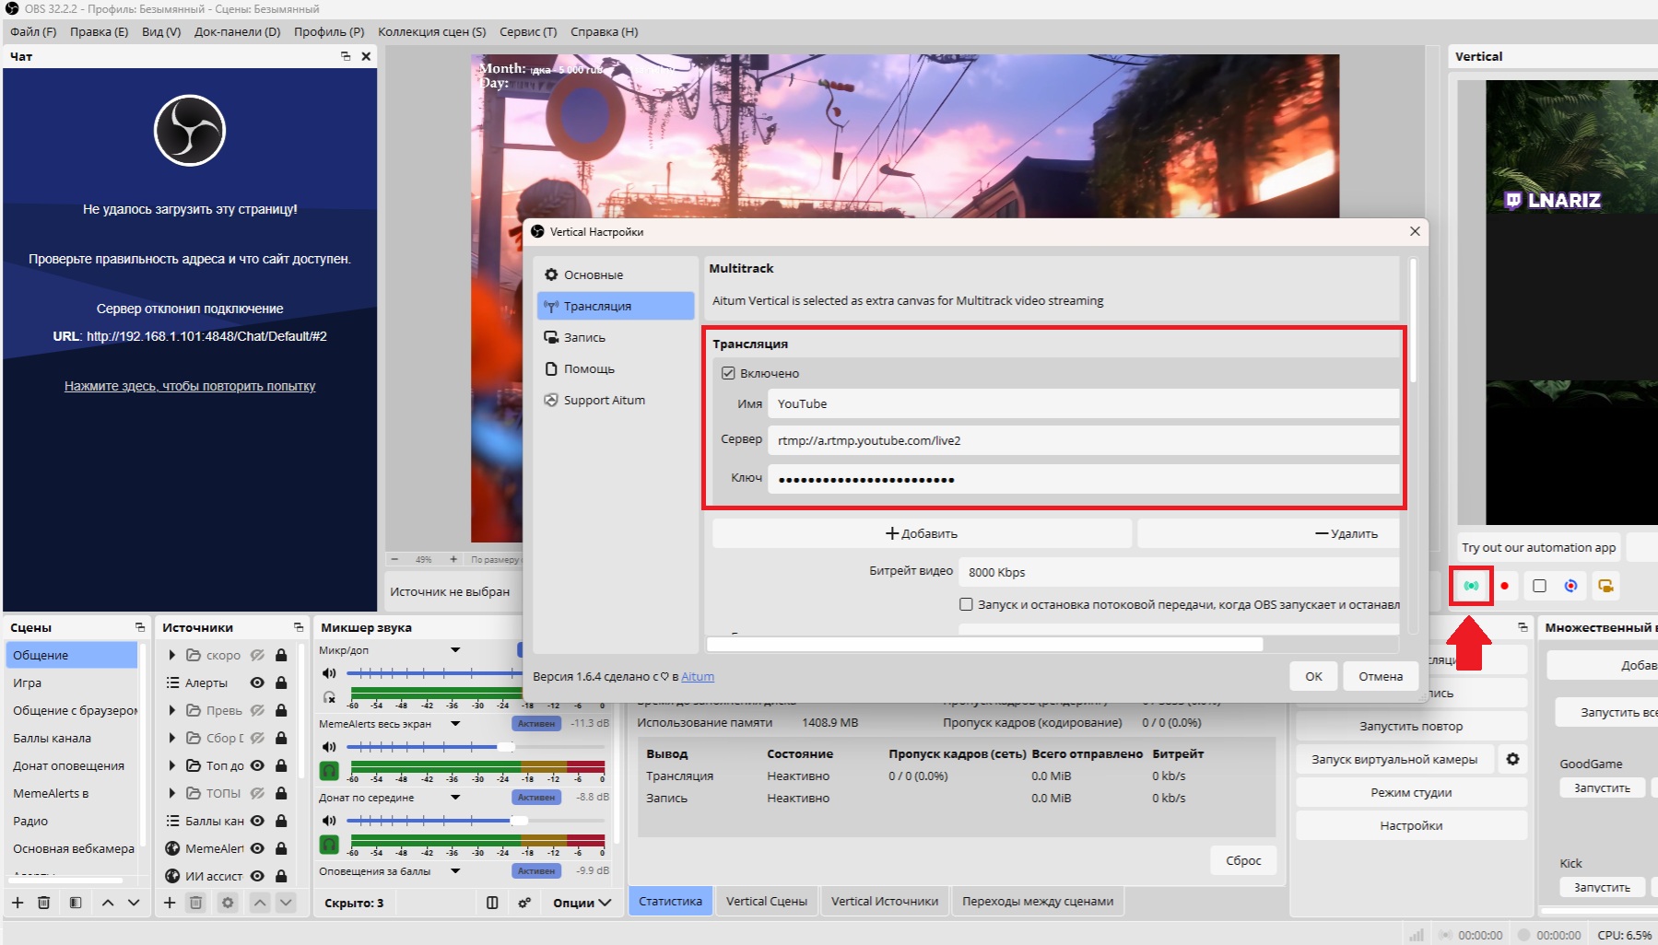Click retry link in Чат panel
The height and width of the screenshot is (945, 1658).
click(190, 386)
